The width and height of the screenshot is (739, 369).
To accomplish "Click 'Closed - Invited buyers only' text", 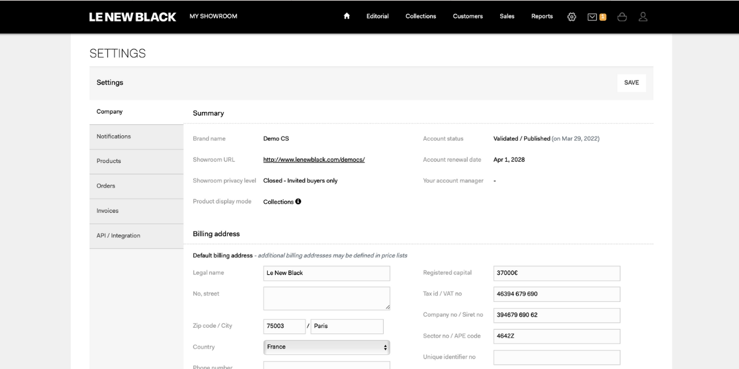I will pyautogui.click(x=301, y=181).
